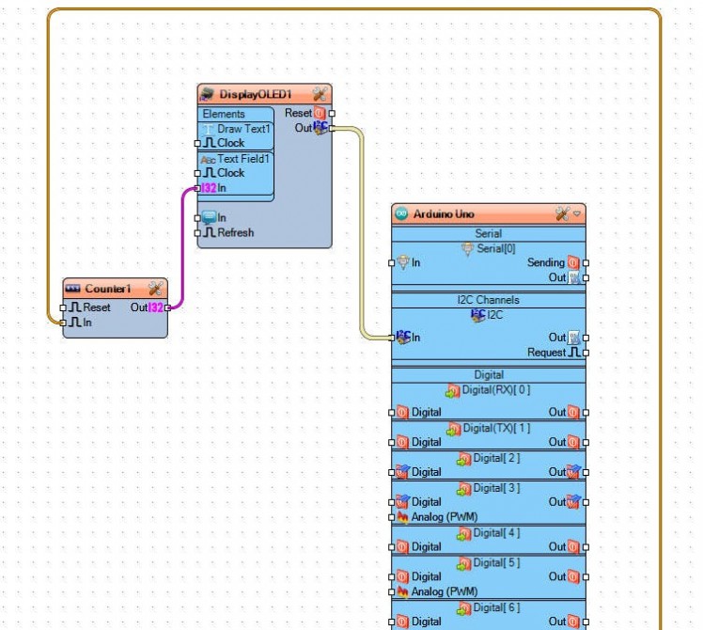Open Counter1 wrench tools icon

tap(156, 289)
